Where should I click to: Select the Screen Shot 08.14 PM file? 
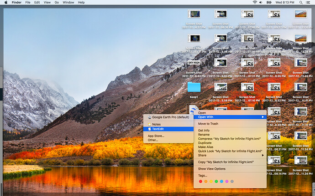(274, 161)
